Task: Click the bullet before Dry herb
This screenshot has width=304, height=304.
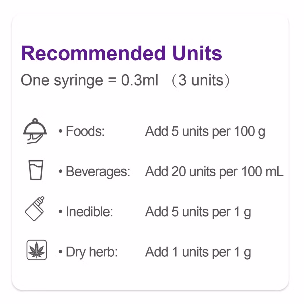Action: [x=61, y=252]
